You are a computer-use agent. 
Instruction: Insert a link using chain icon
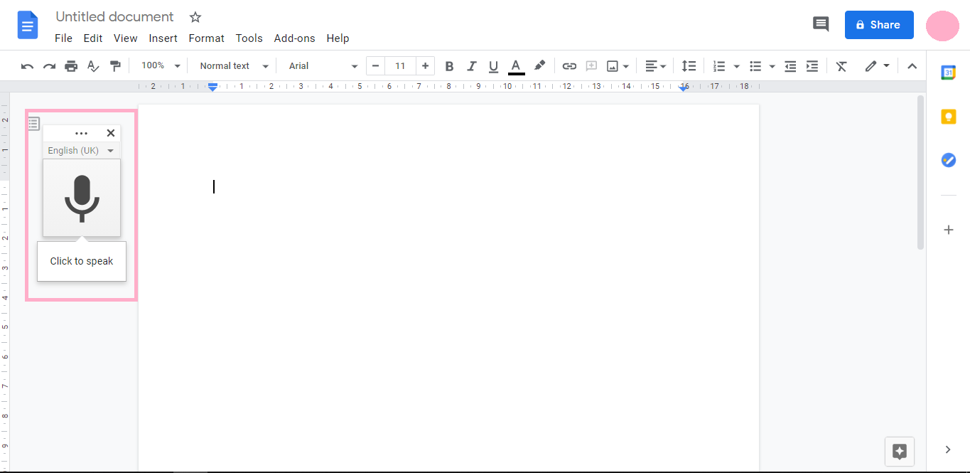pyautogui.click(x=569, y=66)
